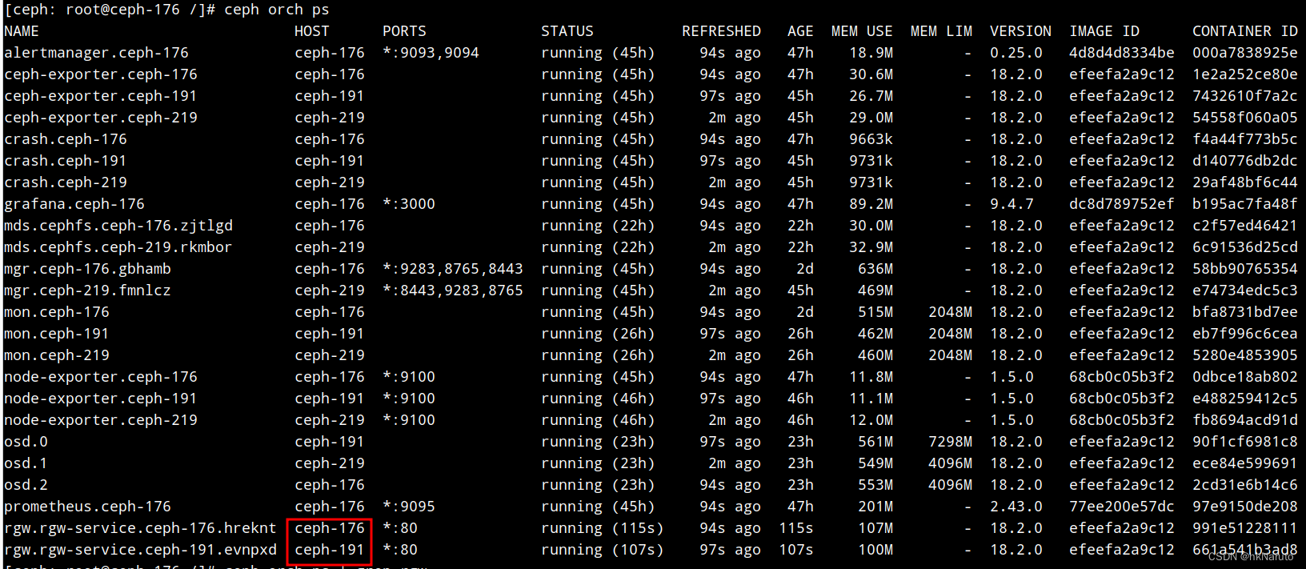Select the AGE column header
The height and width of the screenshot is (569, 1306).
click(x=800, y=31)
